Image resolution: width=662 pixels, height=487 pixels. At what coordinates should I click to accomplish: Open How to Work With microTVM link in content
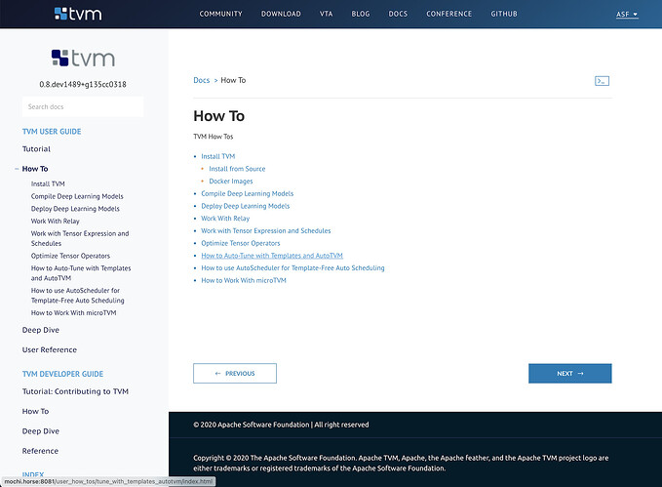[x=244, y=280]
